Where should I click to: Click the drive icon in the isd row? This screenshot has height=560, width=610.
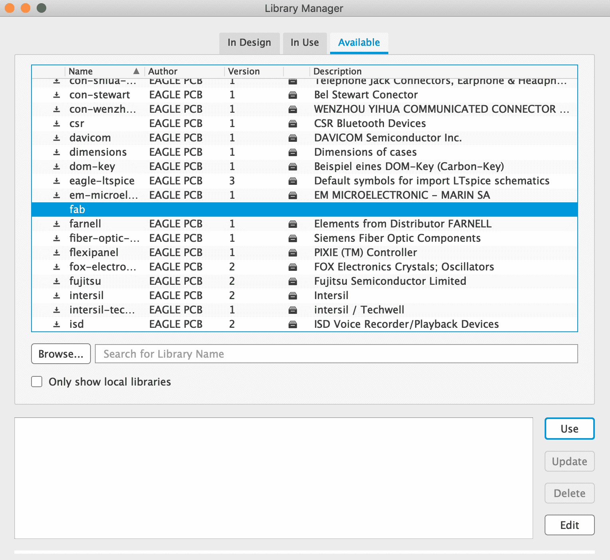click(x=293, y=324)
